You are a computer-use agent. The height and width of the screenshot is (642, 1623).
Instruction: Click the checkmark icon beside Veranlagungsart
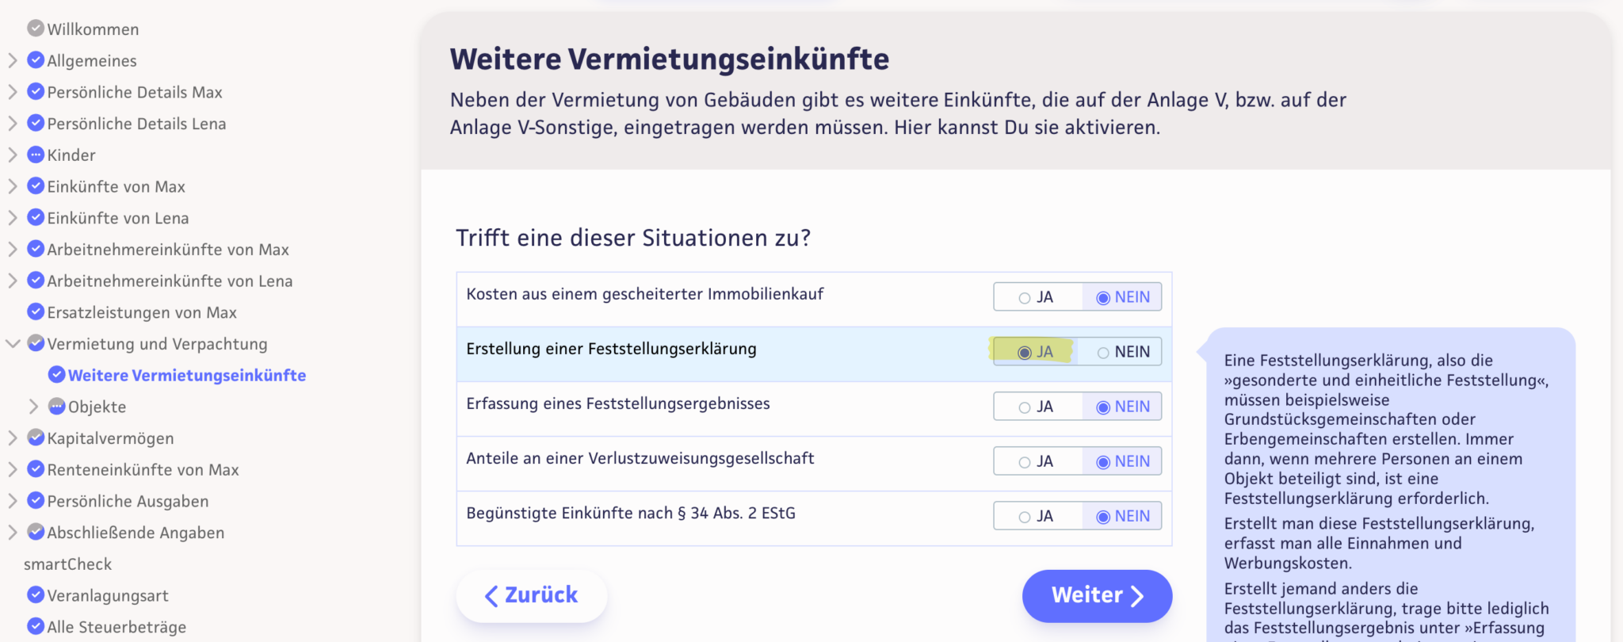(x=36, y=595)
